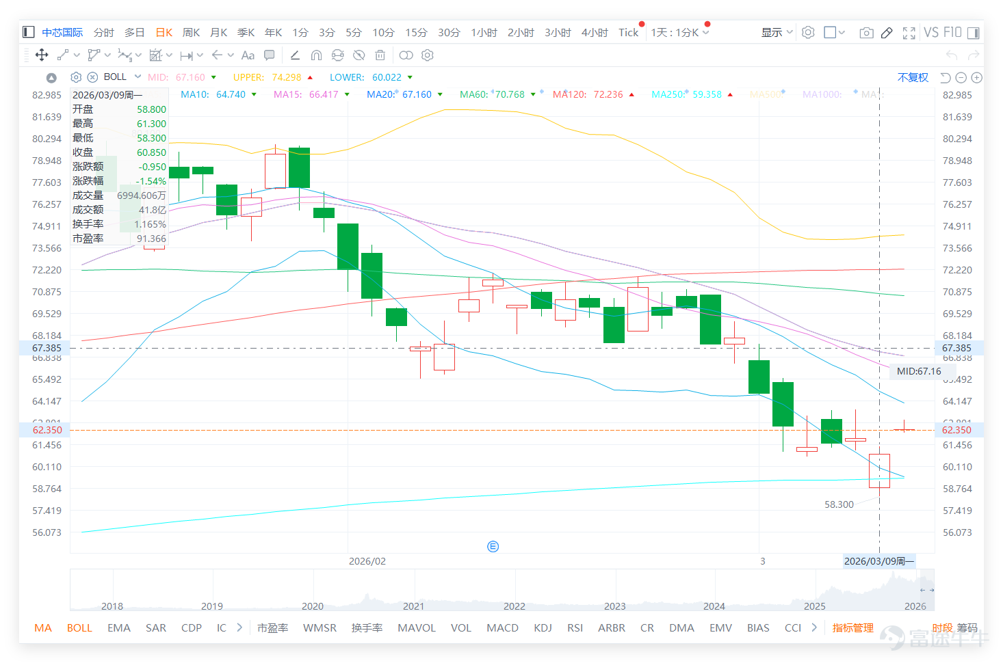Screen dimensions: 1003x663
Task: Select the wave numbering drawing tool
Action: pyautogui.click(x=125, y=55)
